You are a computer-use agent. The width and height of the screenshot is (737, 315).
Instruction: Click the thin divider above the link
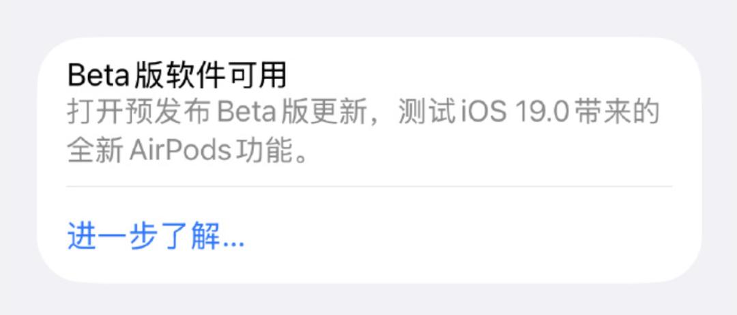369,186
